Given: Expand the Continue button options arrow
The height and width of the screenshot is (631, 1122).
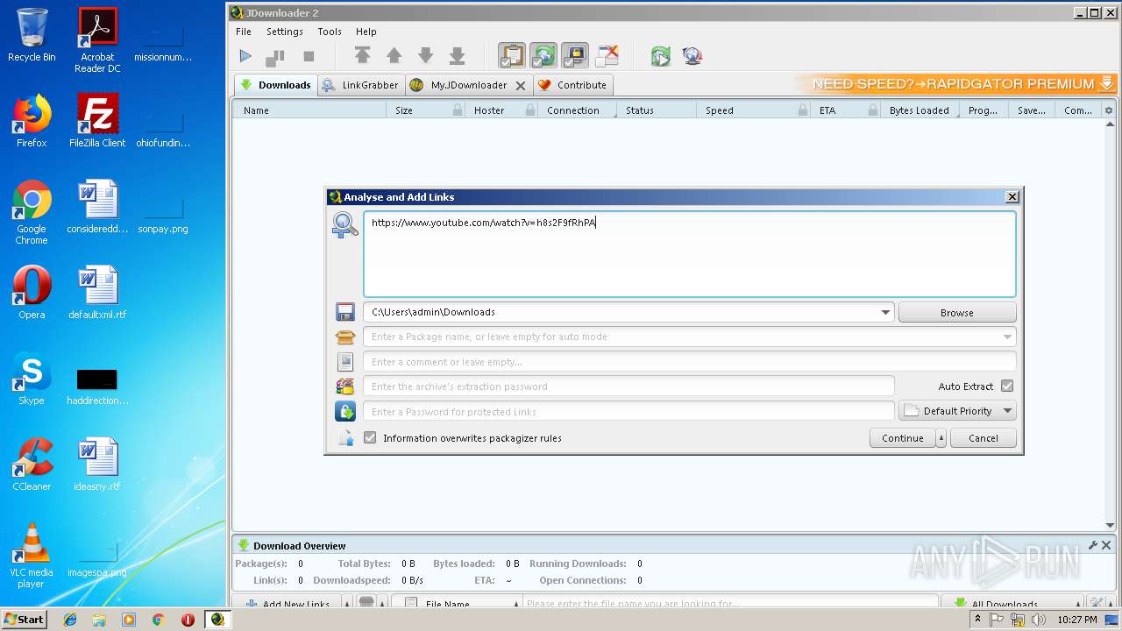Looking at the screenshot, I should 941,438.
